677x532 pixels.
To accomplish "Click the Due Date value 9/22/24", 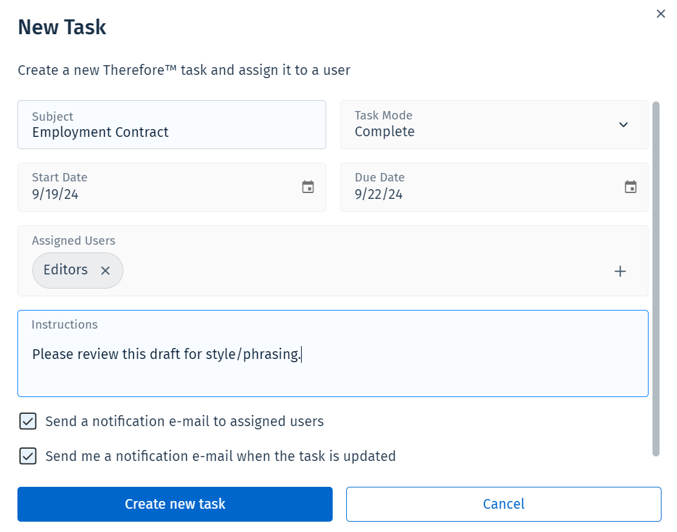I will (x=379, y=194).
